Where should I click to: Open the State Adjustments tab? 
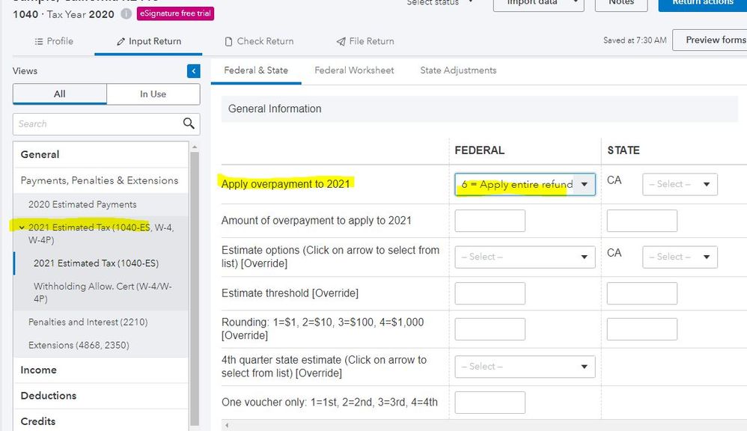458,70
